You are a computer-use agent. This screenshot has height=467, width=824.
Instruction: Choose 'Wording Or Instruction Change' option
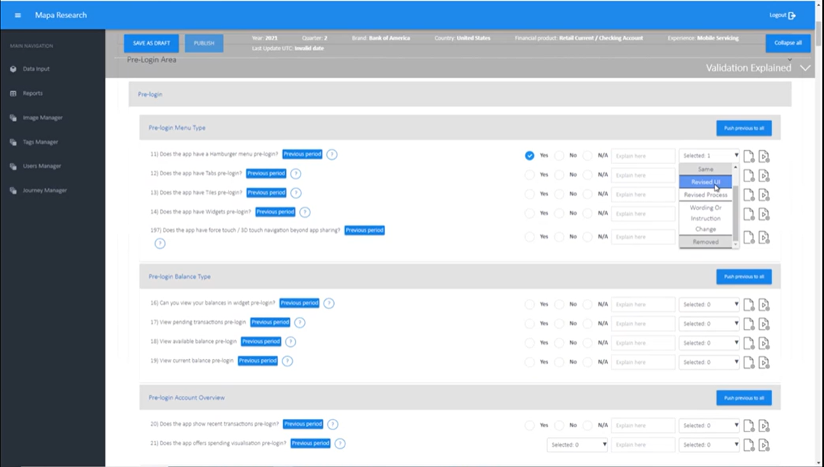[x=705, y=218]
